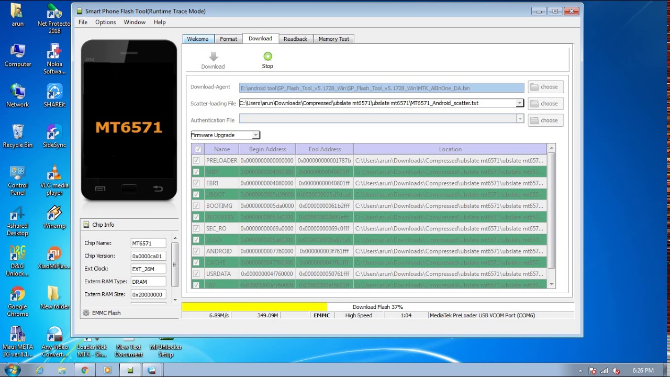This screenshot has height=377, width=670.
Task: Click the partition table vertical scrollbar
Action: click(x=551, y=216)
